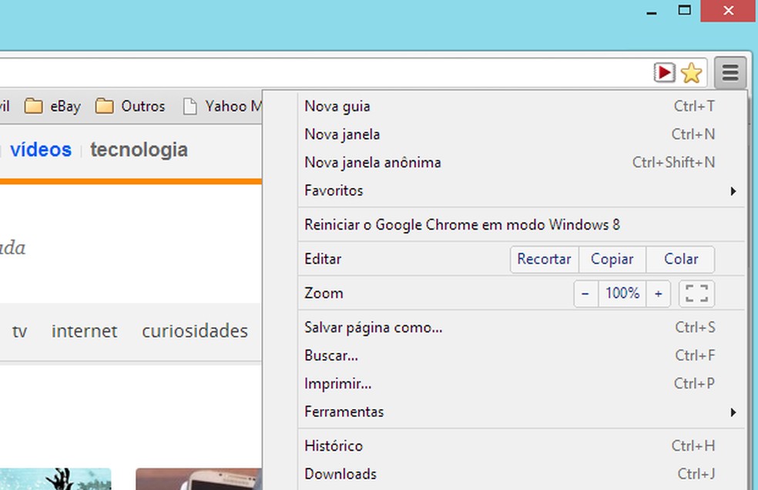Increase zoom with the plus button
Image resolution: width=758 pixels, height=490 pixels.
click(658, 293)
